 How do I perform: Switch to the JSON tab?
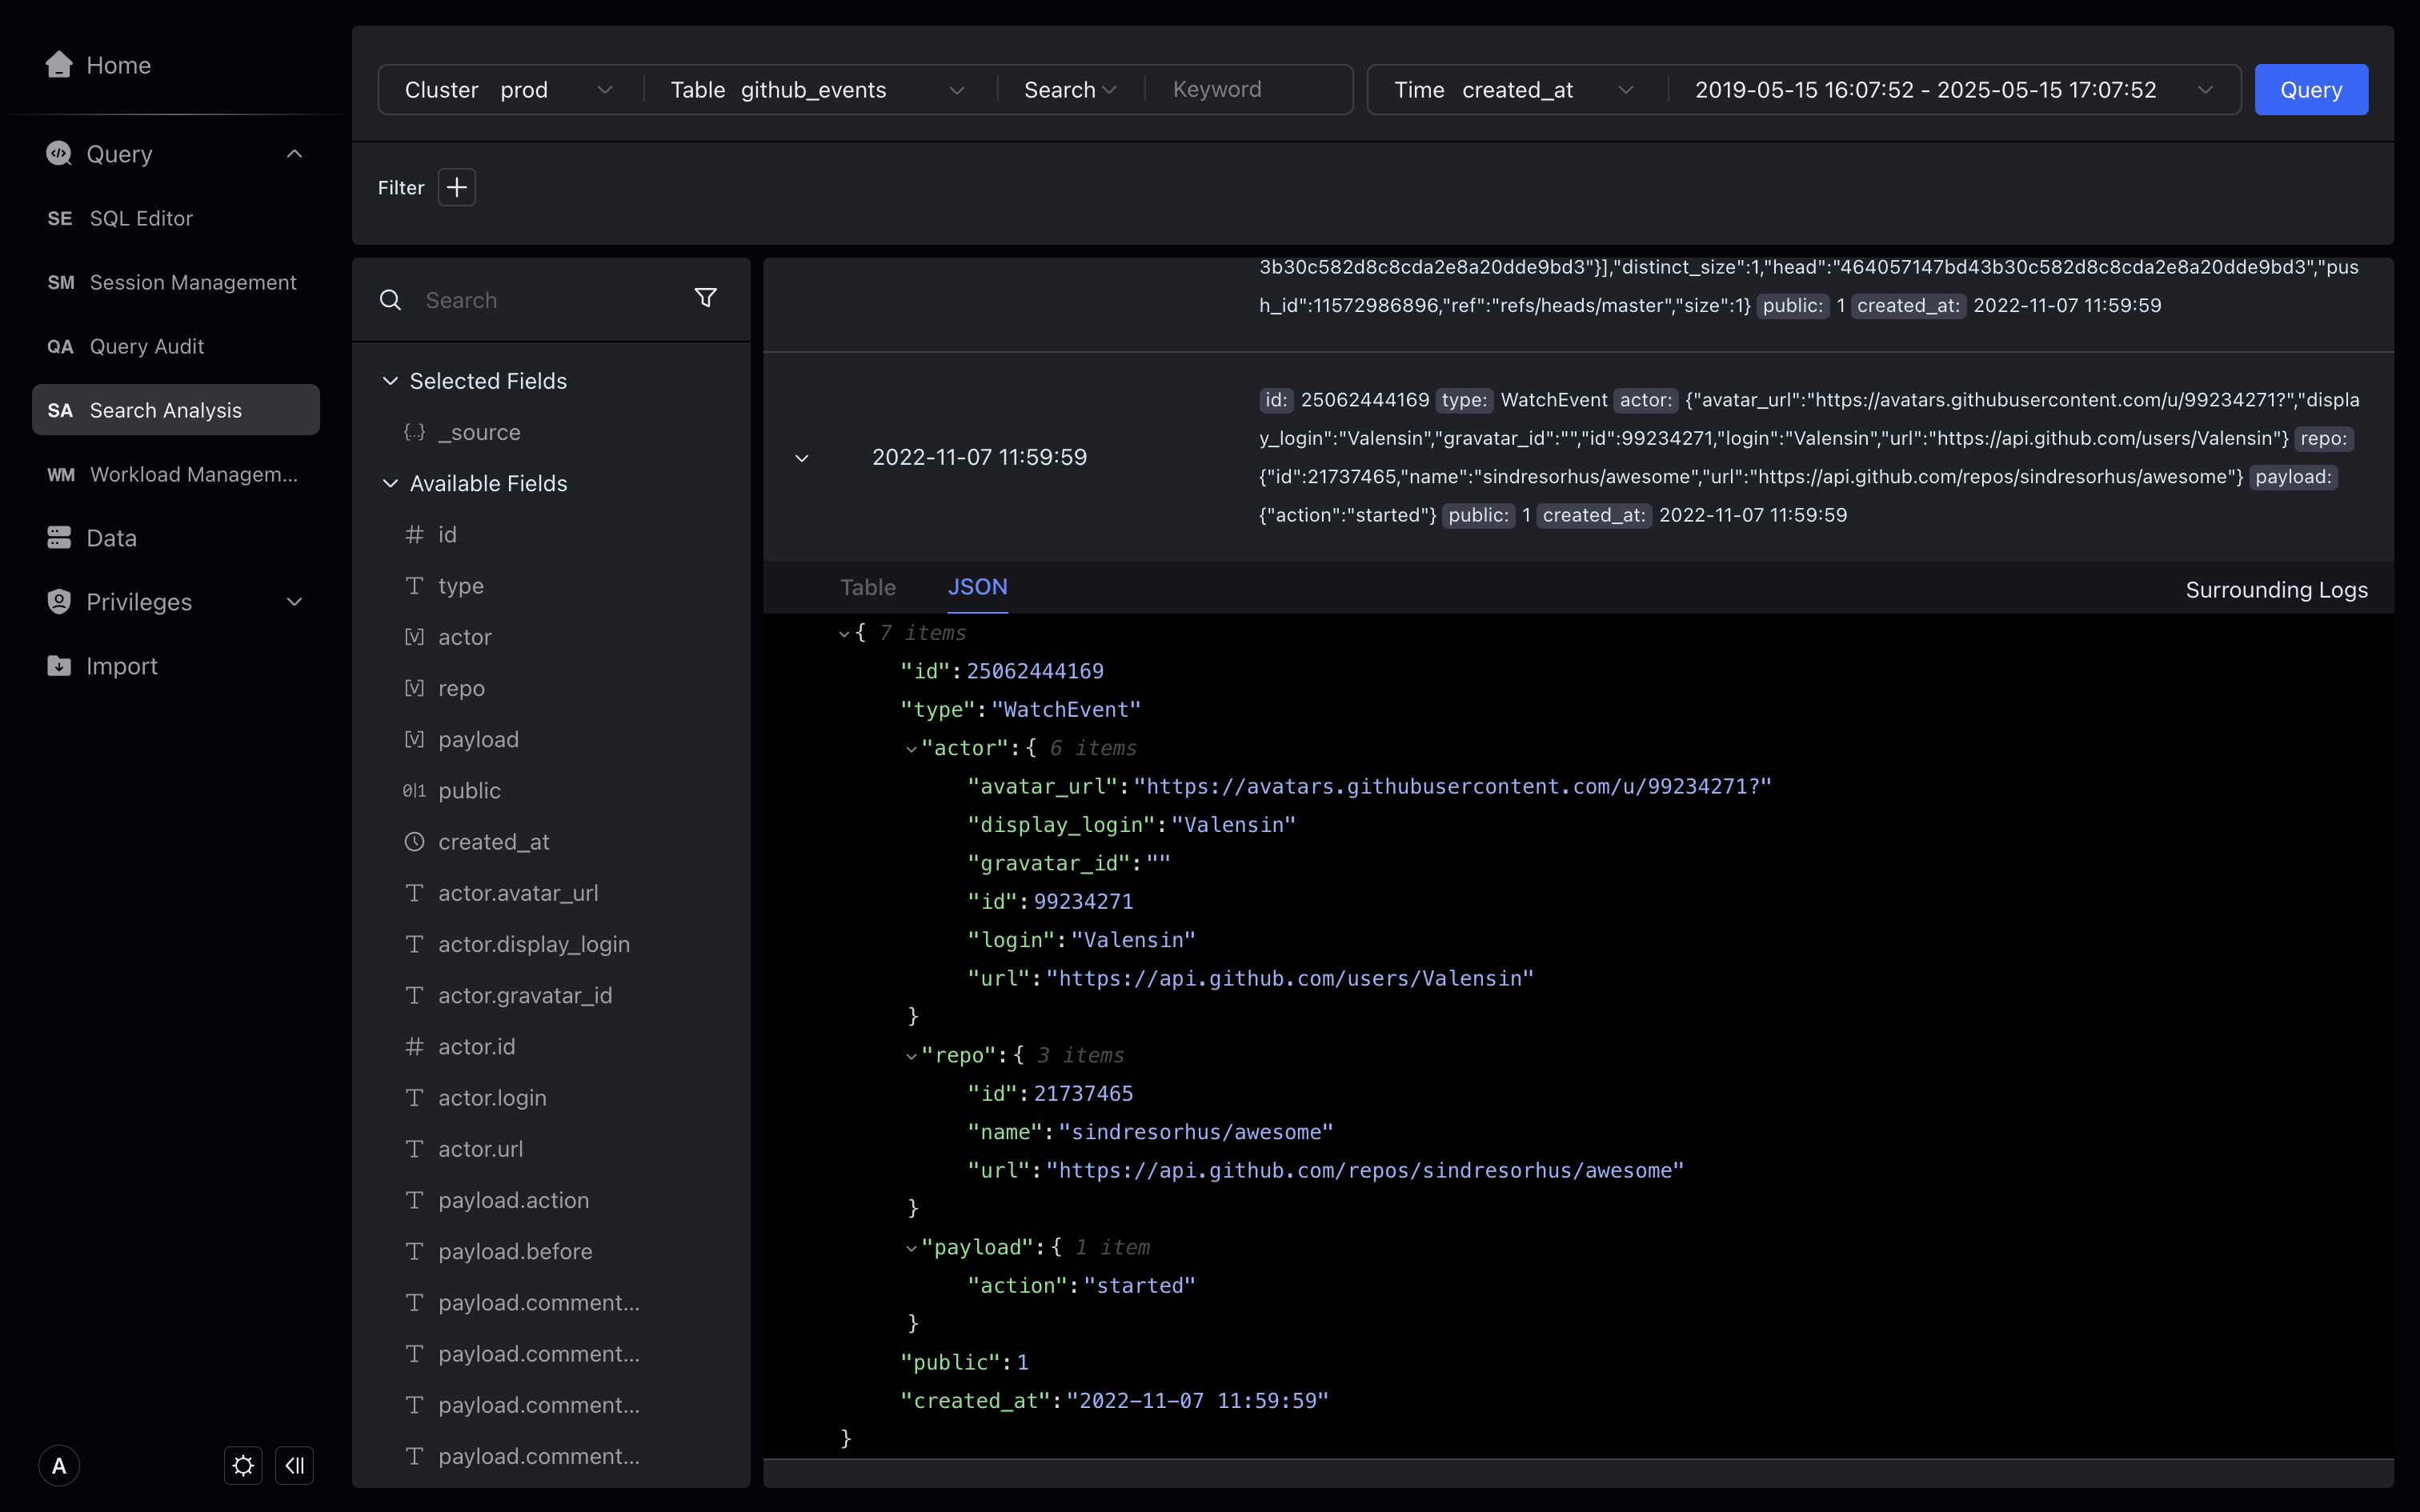[977, 588]
